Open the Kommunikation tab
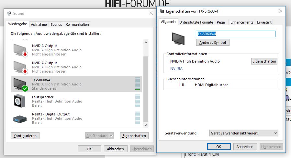Screen dimensions: 291x158 (77, 25)
